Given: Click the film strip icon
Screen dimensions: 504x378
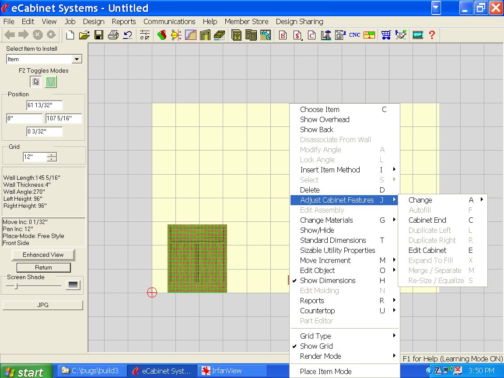Looking at the screenshot, I should [417, 35].
